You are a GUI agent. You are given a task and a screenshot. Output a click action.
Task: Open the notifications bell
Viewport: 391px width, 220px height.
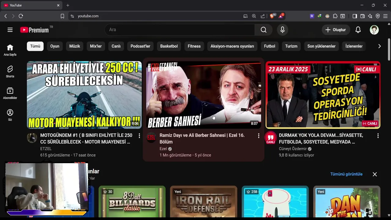pos(358,30)
